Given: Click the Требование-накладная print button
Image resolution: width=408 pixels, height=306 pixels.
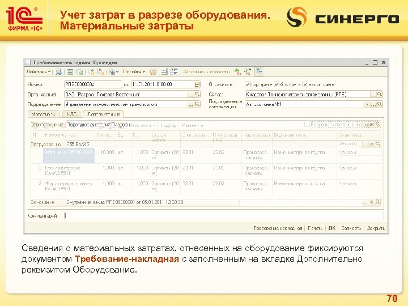Looking at the screenshot, I should [x=278, y=228].
